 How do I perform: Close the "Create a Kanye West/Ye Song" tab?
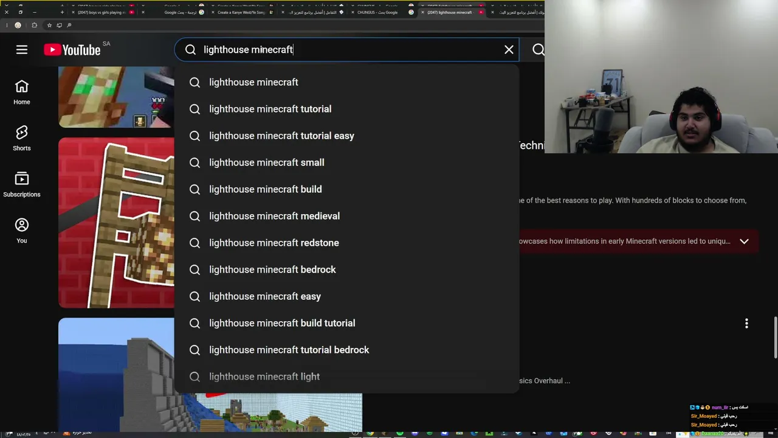[x=213, y=12]
